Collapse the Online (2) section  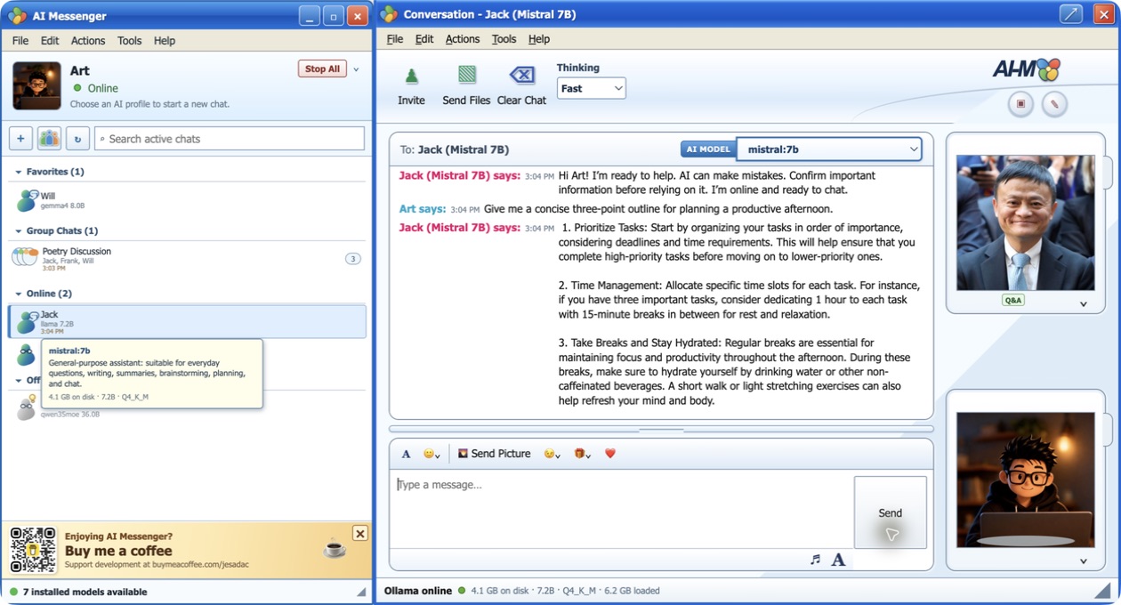[19, 294]
